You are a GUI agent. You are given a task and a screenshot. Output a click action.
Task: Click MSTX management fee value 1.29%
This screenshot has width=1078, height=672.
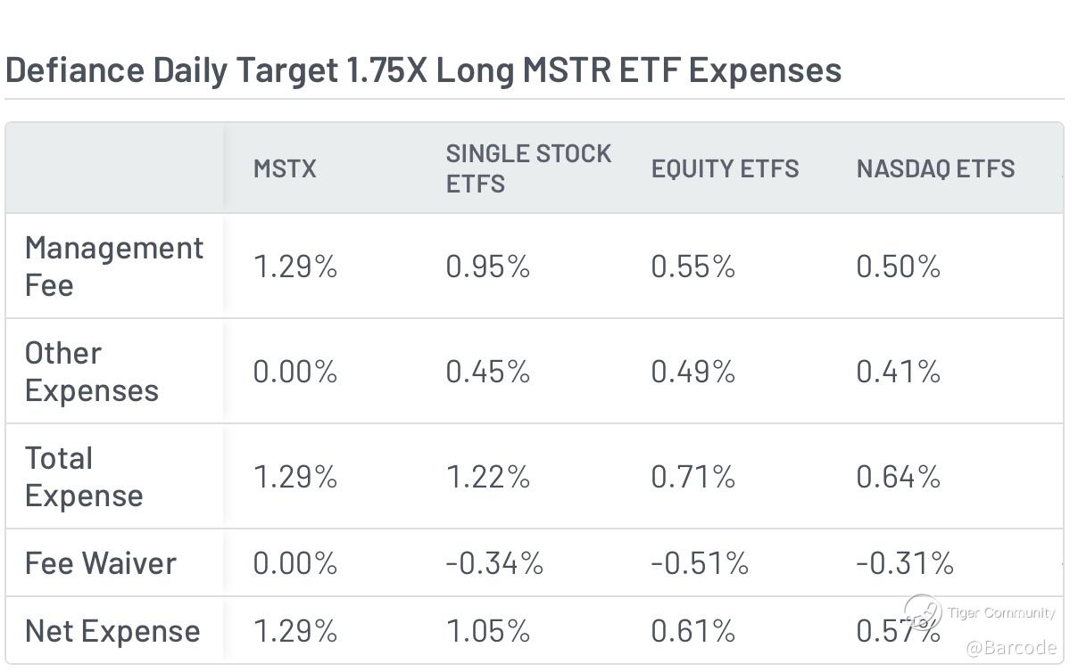[x=295, y=266]
